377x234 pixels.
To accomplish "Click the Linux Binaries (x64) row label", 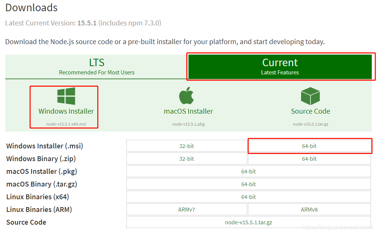I will tap(38, 197).
